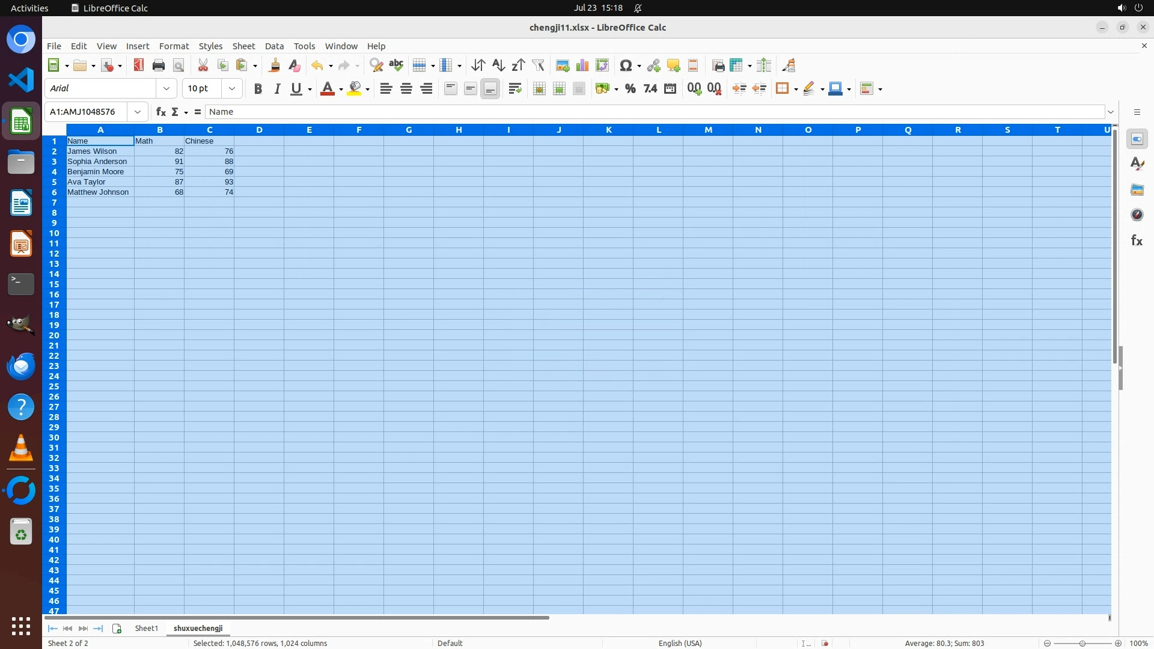This screenshot has width=1154, height=649.
Task: Expand the font name dropdown
Action: 166,88
